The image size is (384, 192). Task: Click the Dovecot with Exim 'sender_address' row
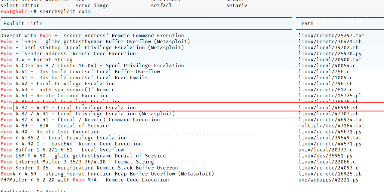point(92,35)
